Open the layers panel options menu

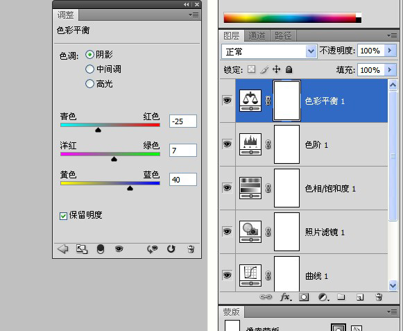click(x=392, y=36)
